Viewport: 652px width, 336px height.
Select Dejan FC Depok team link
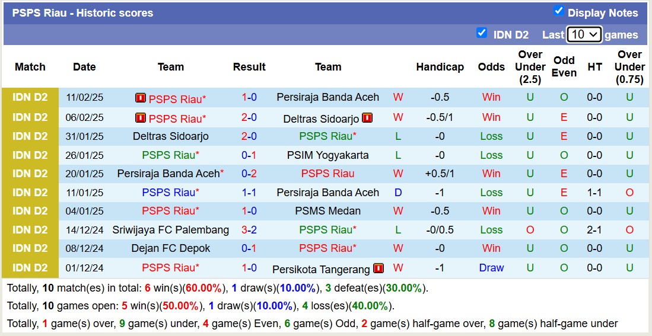click(x=170, y=248)
